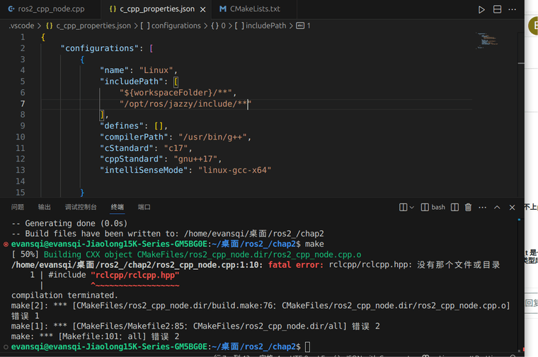The height and width of the screenshot is (357, 538).
Task: Select the 终端 (Terminal) panel tab
Action: coord(117,207)
